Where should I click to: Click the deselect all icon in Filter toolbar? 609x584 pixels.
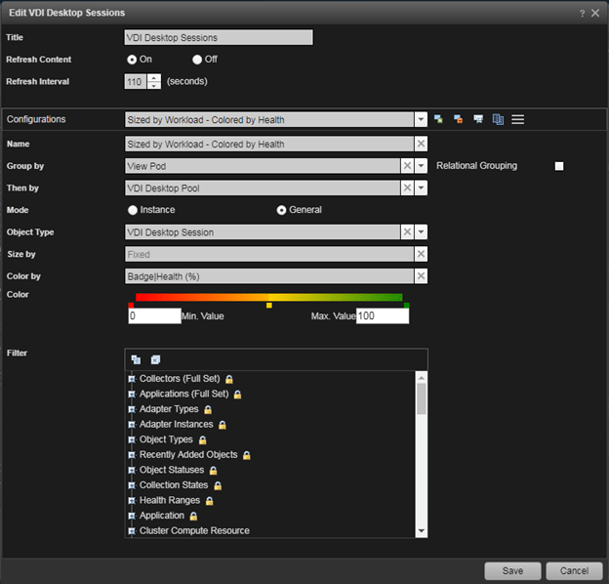[155, 359]
